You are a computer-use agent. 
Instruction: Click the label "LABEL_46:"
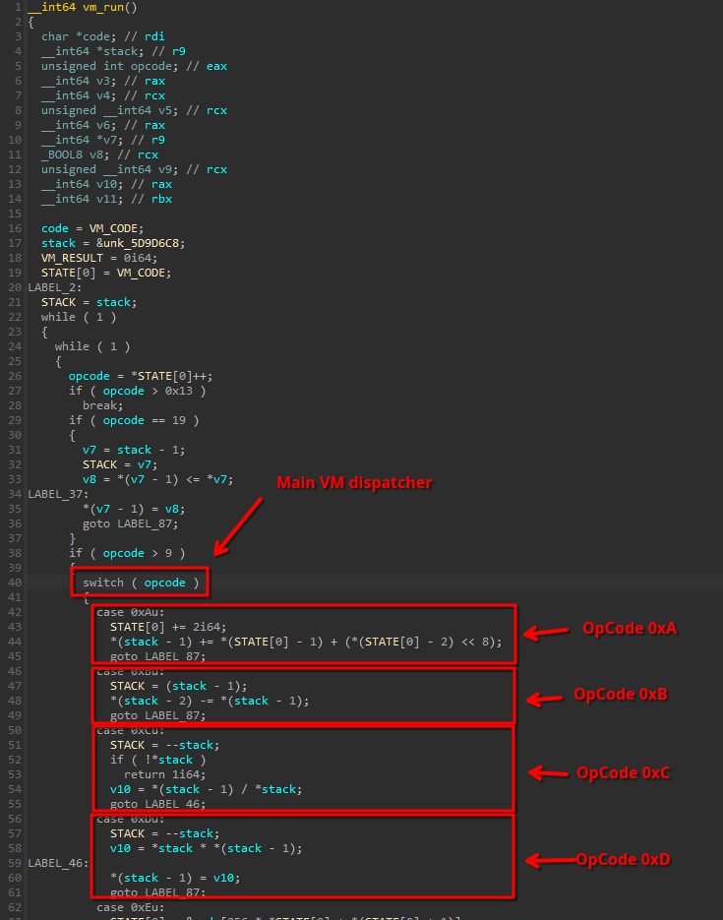[59, 863]
